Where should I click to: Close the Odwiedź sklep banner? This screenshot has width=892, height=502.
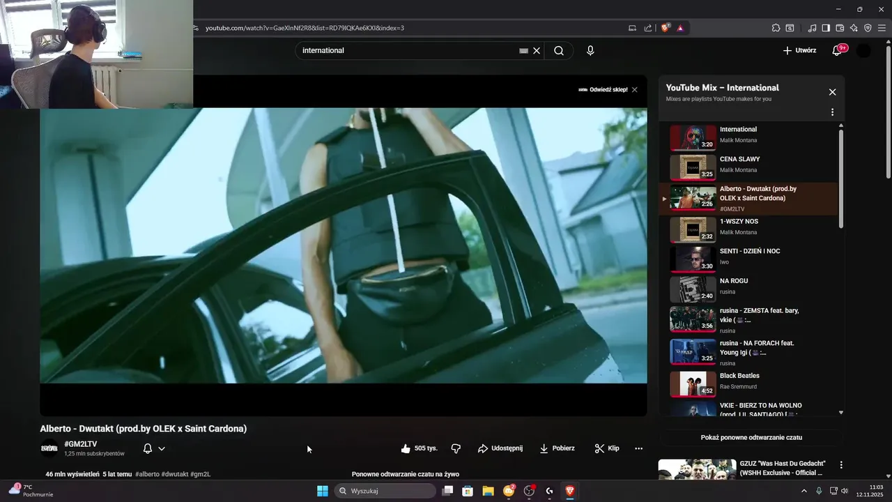[635, 90]
